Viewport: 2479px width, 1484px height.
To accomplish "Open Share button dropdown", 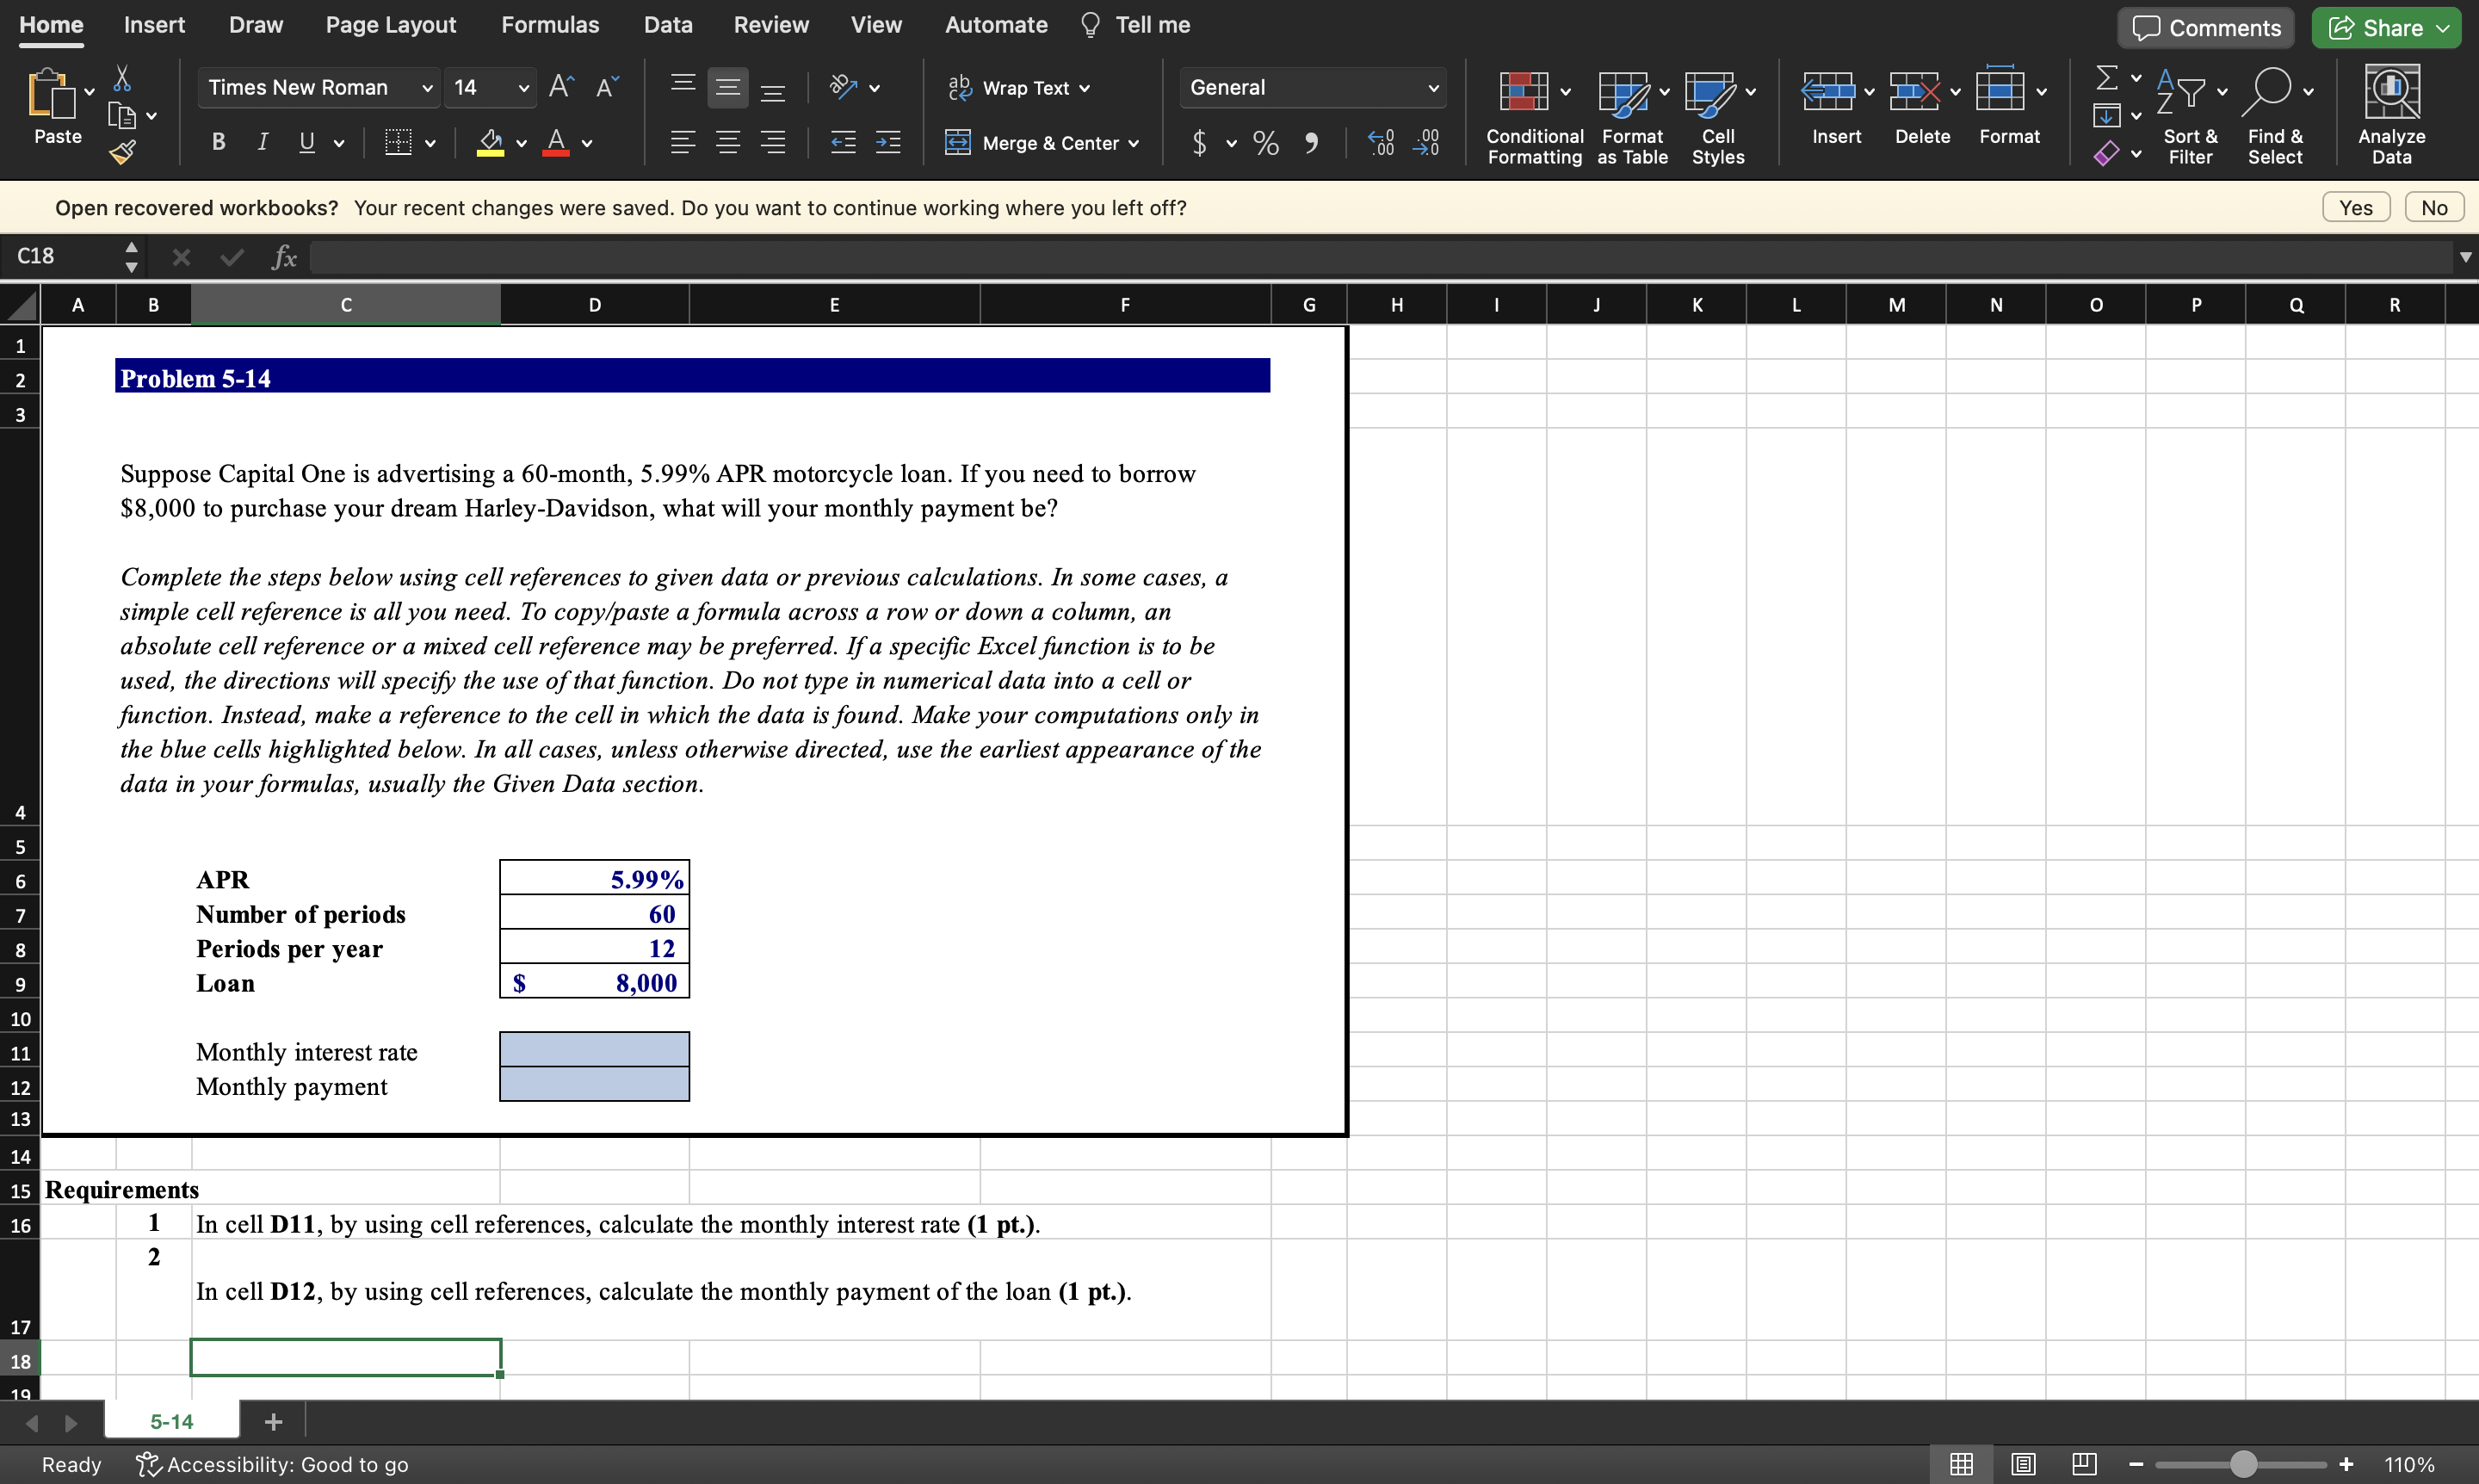I will click(x=2443, y=28).
